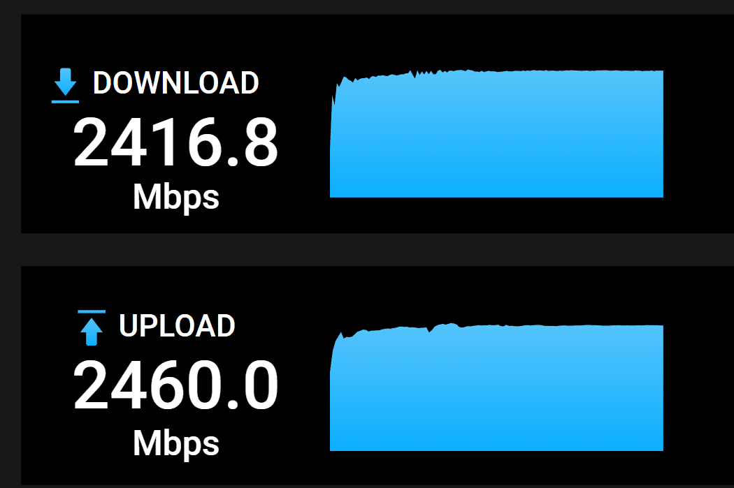Click the center of the upload throughput graph
Viewport: 734px width, 488px height.
point(496,387)
